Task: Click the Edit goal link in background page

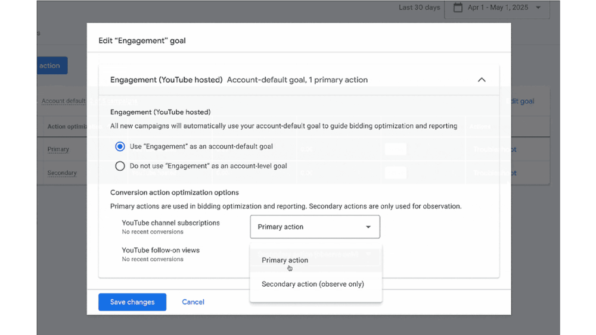Action: [520, 101]
